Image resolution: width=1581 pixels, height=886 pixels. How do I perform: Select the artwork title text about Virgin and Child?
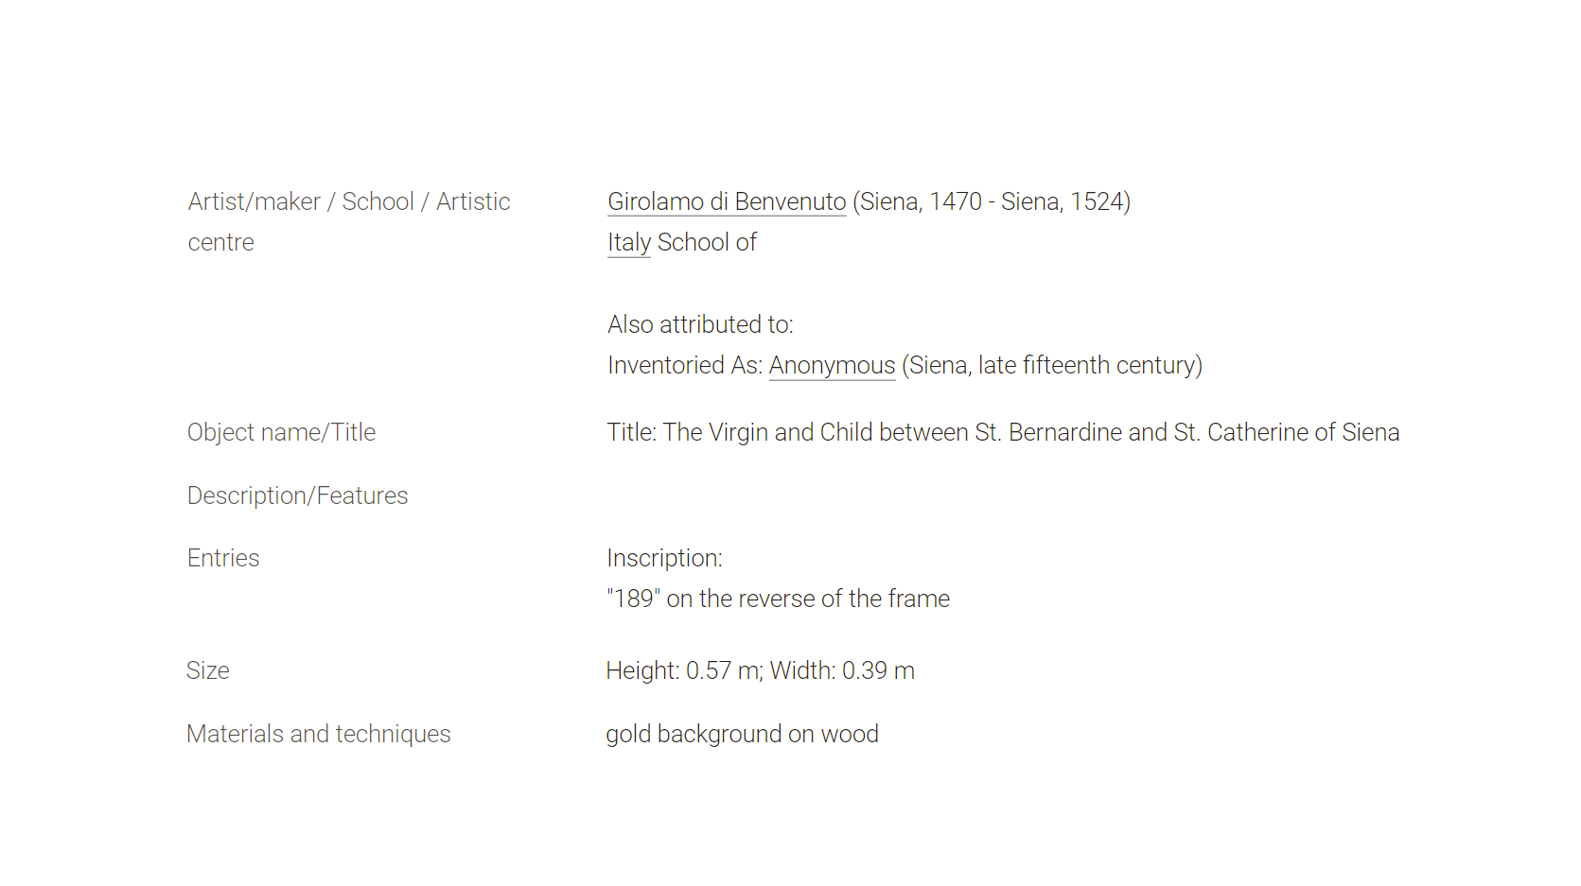tap(1003, 432)
